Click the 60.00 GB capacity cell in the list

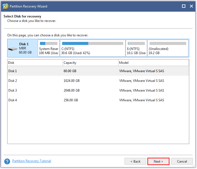coord(70,71)
